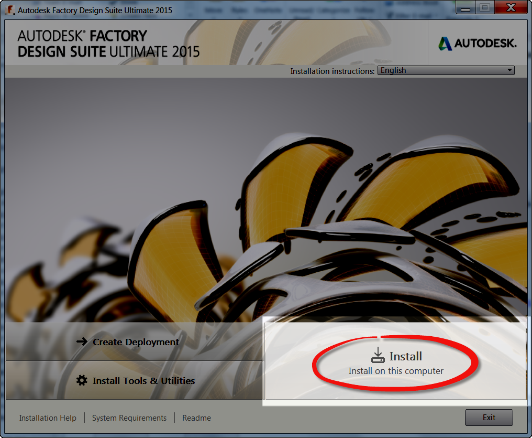532x438 pixels.
Task: Close the installer window
Action: click(511, 7)
